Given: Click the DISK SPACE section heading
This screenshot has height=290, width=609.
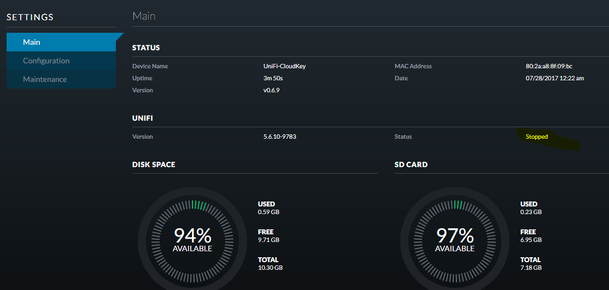Looking at the screenshot, I should click(x=154, y=164).
